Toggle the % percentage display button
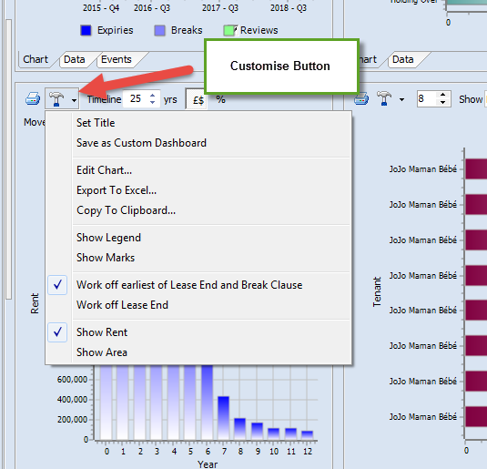The image size is (487, 469). point(220,99)
